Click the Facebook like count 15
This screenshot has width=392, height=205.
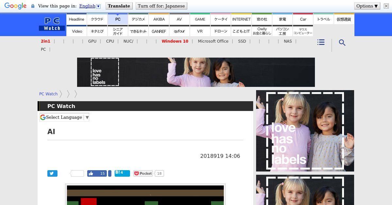pyautogui.click(x=102, y=173)
